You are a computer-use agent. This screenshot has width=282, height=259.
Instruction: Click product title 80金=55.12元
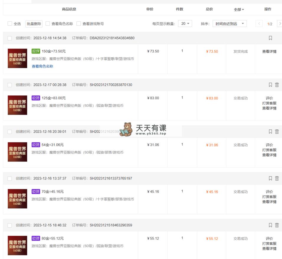[53, 238]
